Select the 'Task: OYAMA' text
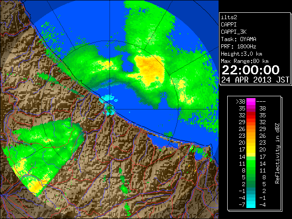This screenshot has width=292, height=219. coord(239,39)
